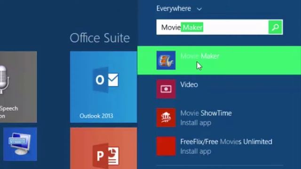Select the FreeFlix red app icon
301x169 pixels.
[x=166, y=146]
